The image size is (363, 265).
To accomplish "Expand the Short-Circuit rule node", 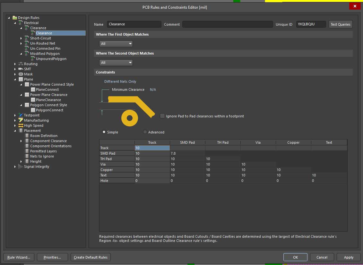I will point(21,38).
